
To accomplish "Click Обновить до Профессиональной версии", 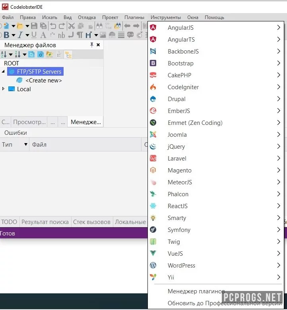I will (x=225, y=303).
